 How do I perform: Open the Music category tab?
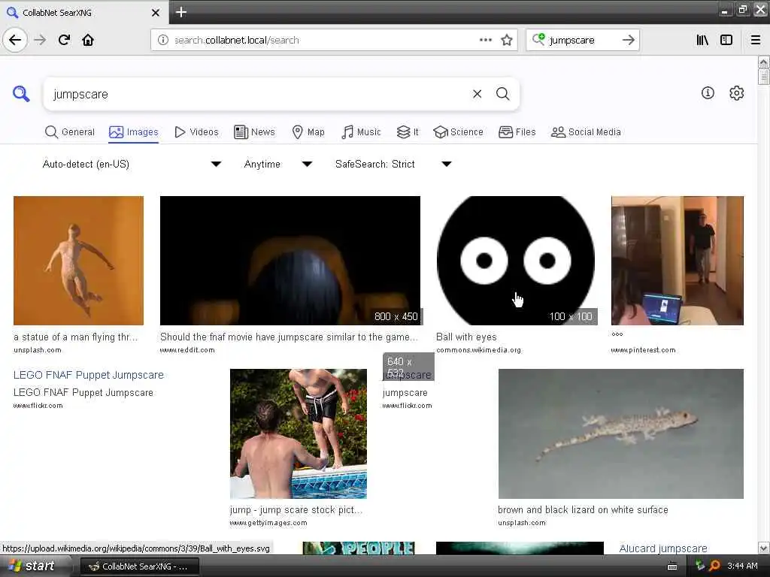tap(361, 132)
